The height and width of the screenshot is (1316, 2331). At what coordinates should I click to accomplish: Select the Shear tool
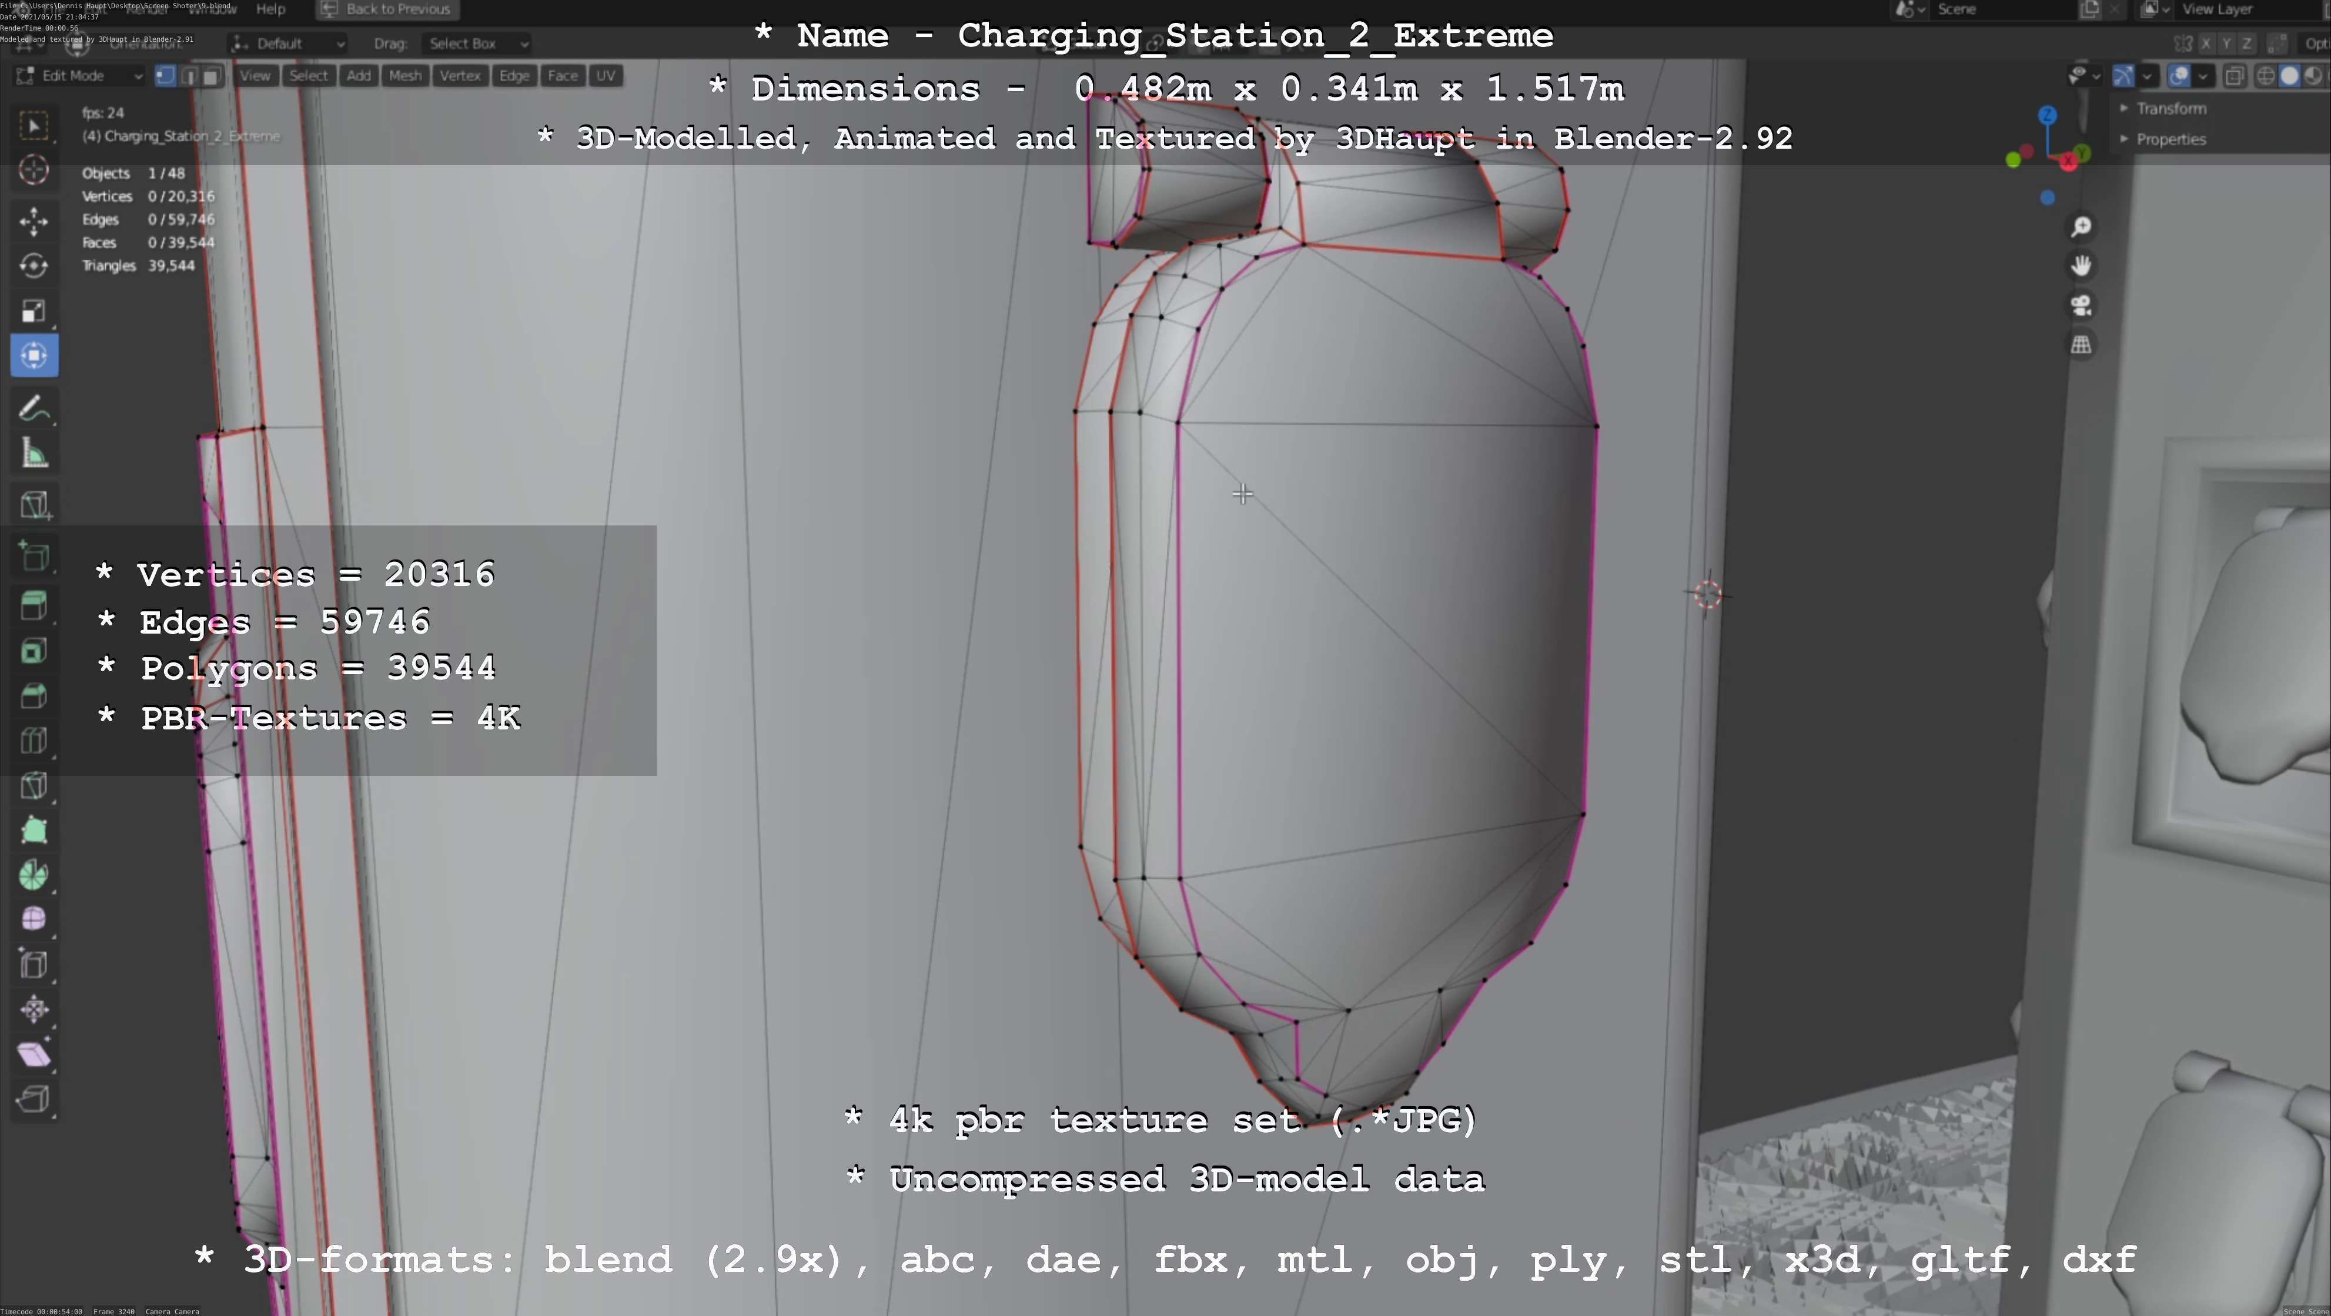pyautogui.click(x=34, y=1054)
